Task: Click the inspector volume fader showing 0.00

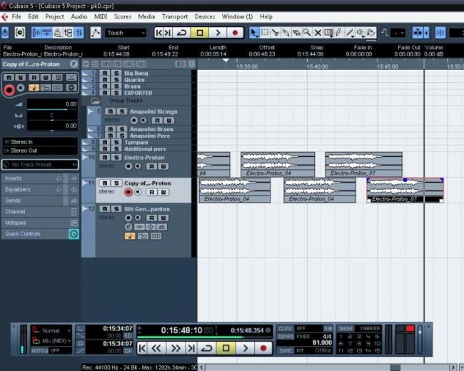Action: pyautogui.click(x=52, y=104)
